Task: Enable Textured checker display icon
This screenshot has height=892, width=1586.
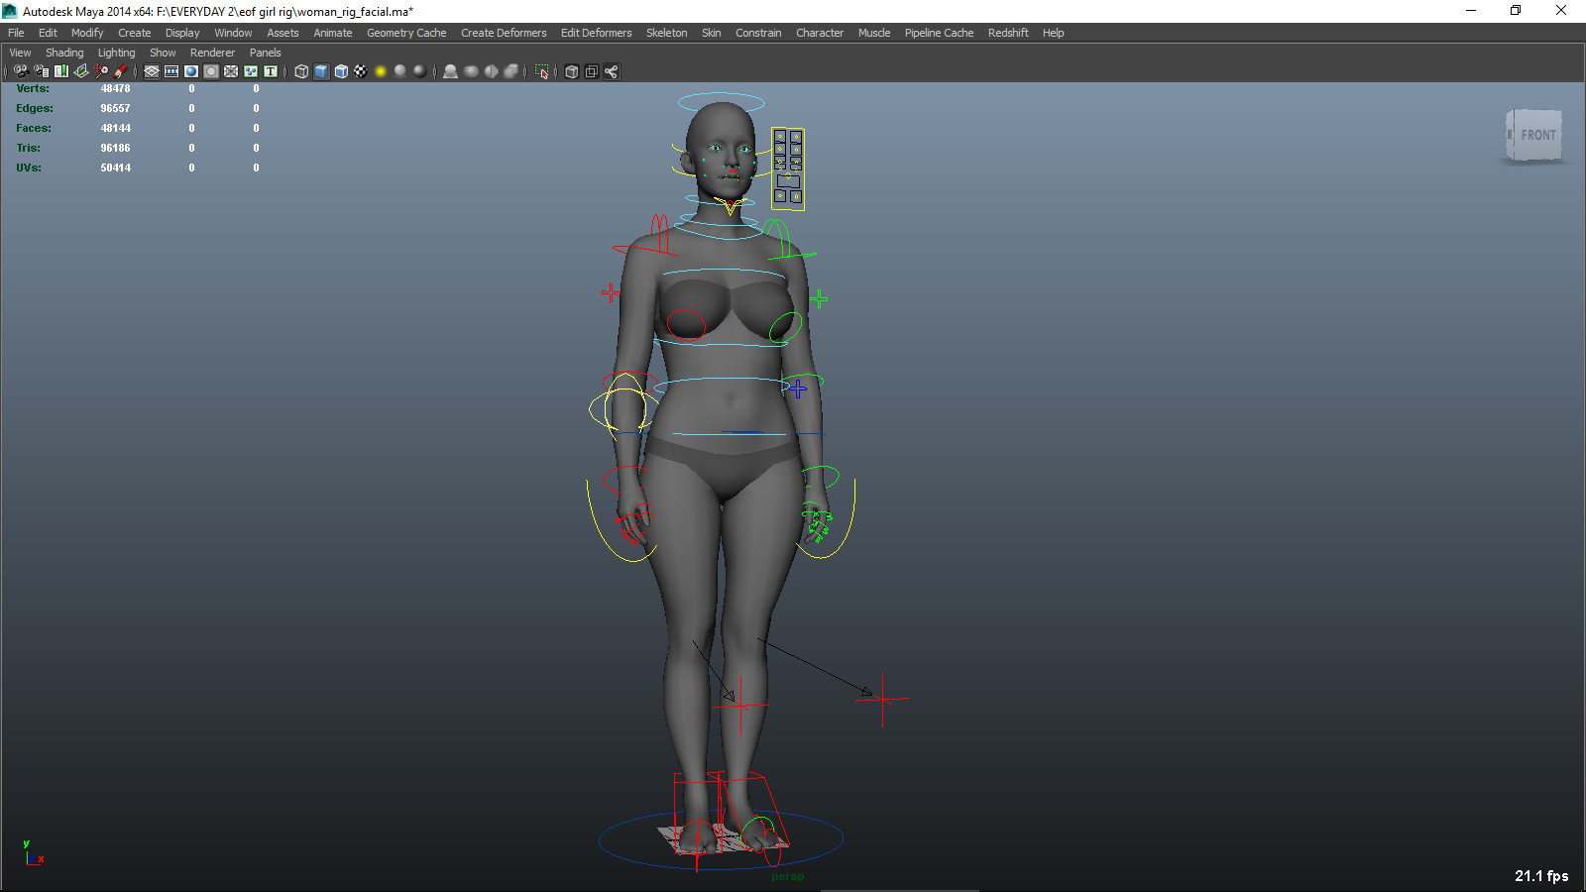Action: pyautogui.click(x=361, y=71)
